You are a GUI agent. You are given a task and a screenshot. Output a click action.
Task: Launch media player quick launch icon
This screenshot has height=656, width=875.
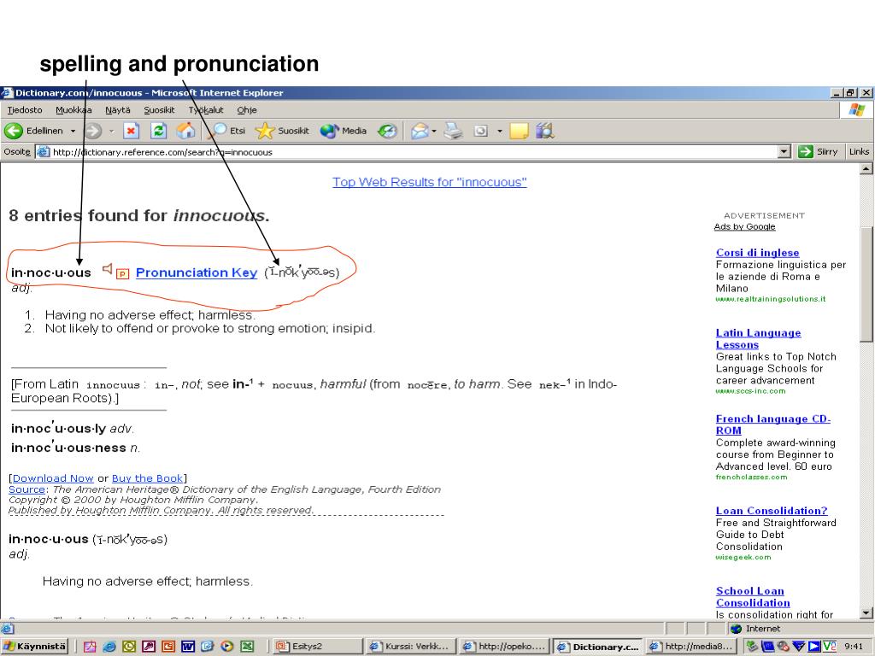pos(227,647)
